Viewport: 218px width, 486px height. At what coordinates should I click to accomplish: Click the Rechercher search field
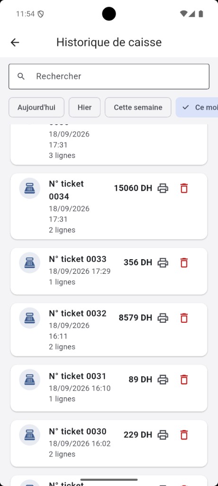click(x=109, y=76)
